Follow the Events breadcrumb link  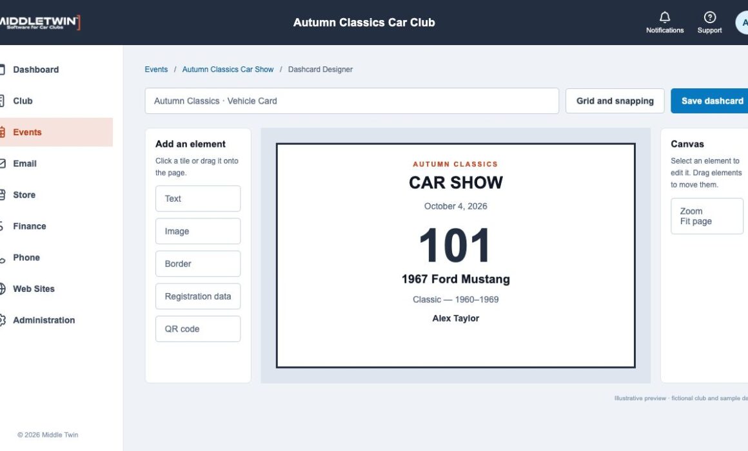point(156,69)
